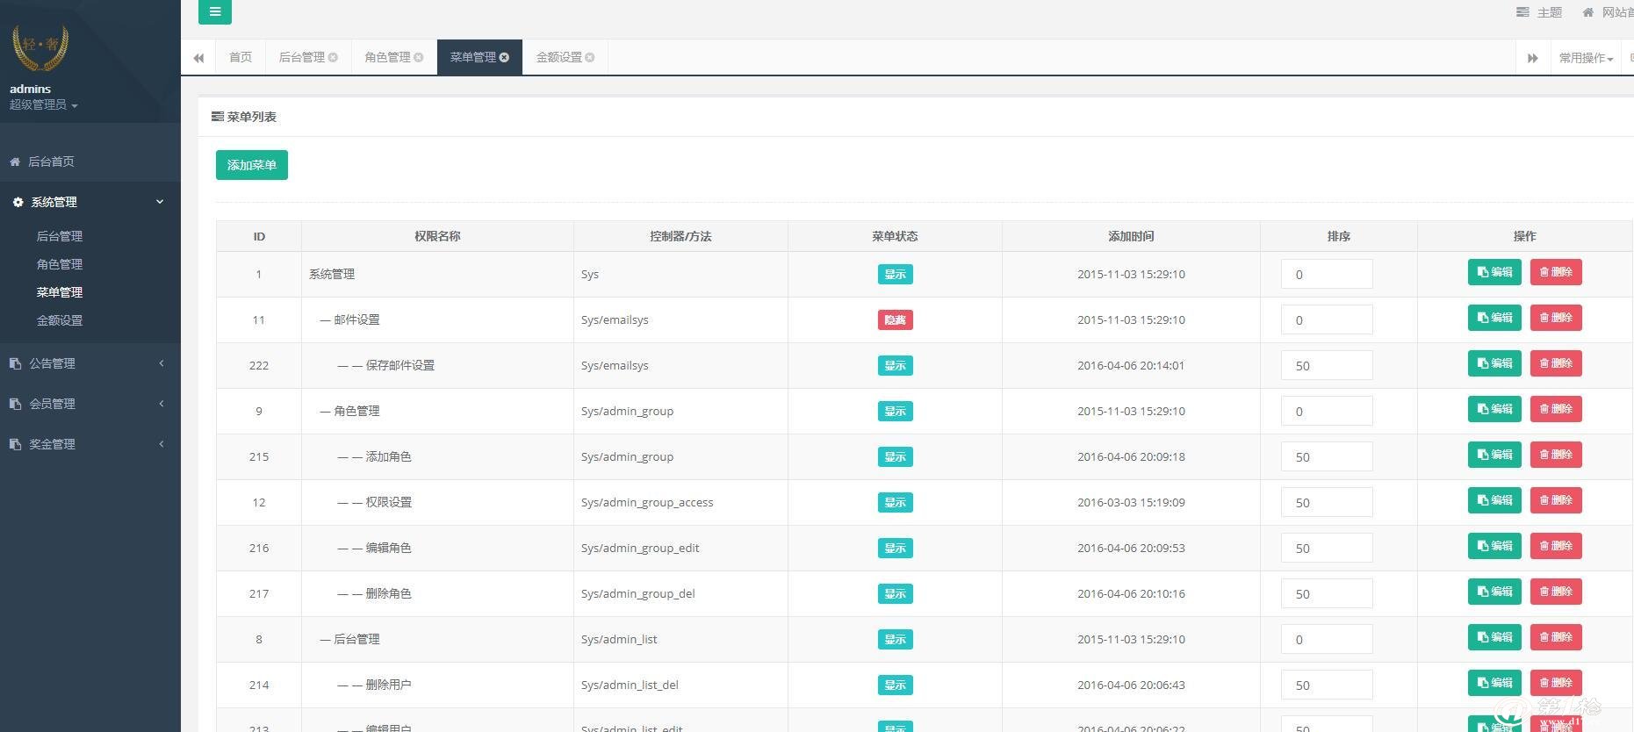Open 菜单管理 in the sidebar submenu

click(60, 292)
